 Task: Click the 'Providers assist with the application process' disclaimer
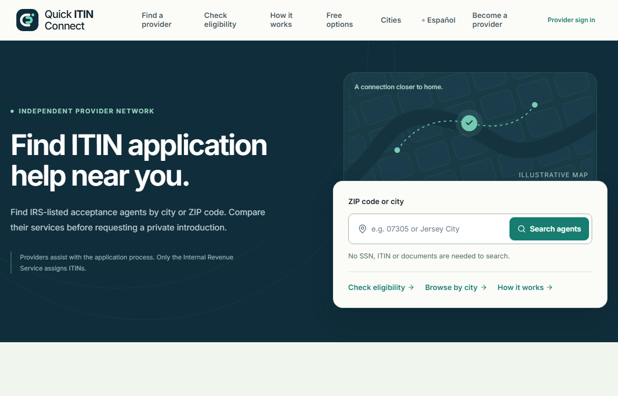(126, 263)
